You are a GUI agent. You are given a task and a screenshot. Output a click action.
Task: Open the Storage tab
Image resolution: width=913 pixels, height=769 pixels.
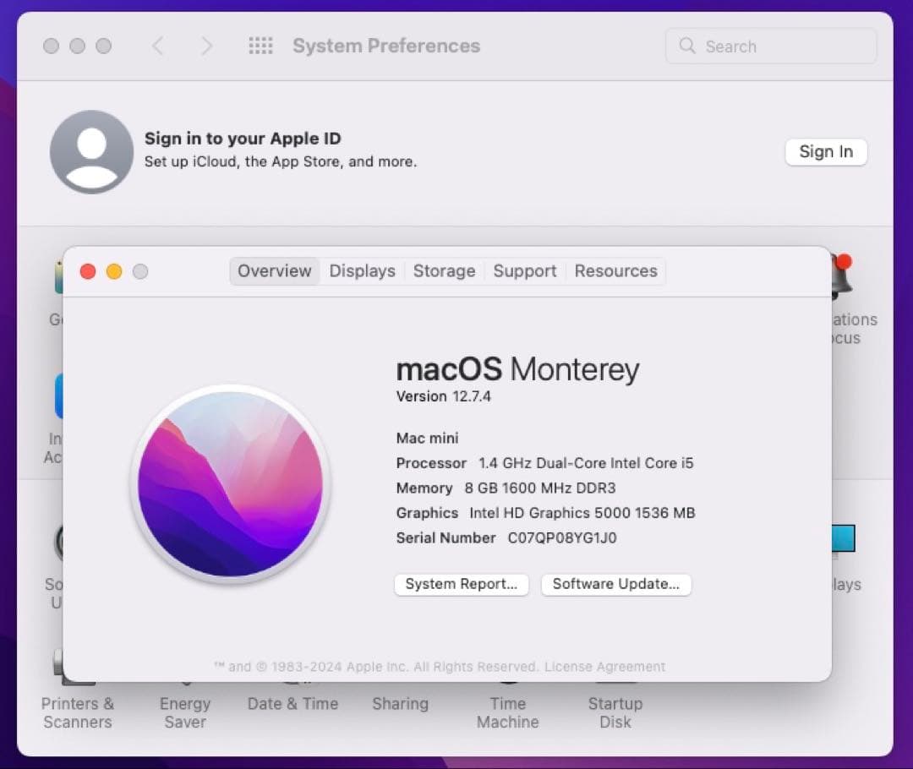click(444, 271)
